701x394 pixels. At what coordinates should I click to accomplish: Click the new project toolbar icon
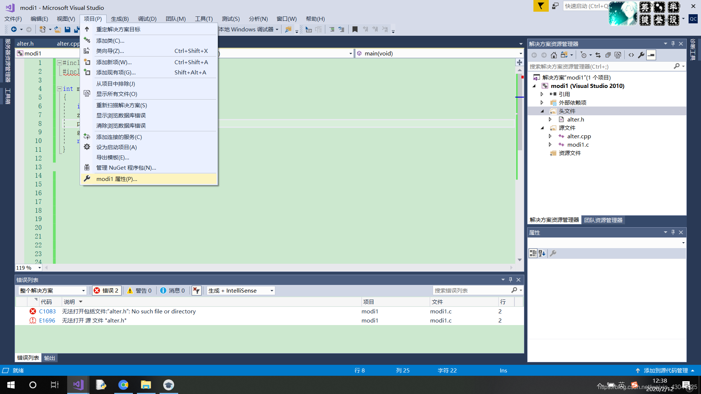click(x=43, y=29)
